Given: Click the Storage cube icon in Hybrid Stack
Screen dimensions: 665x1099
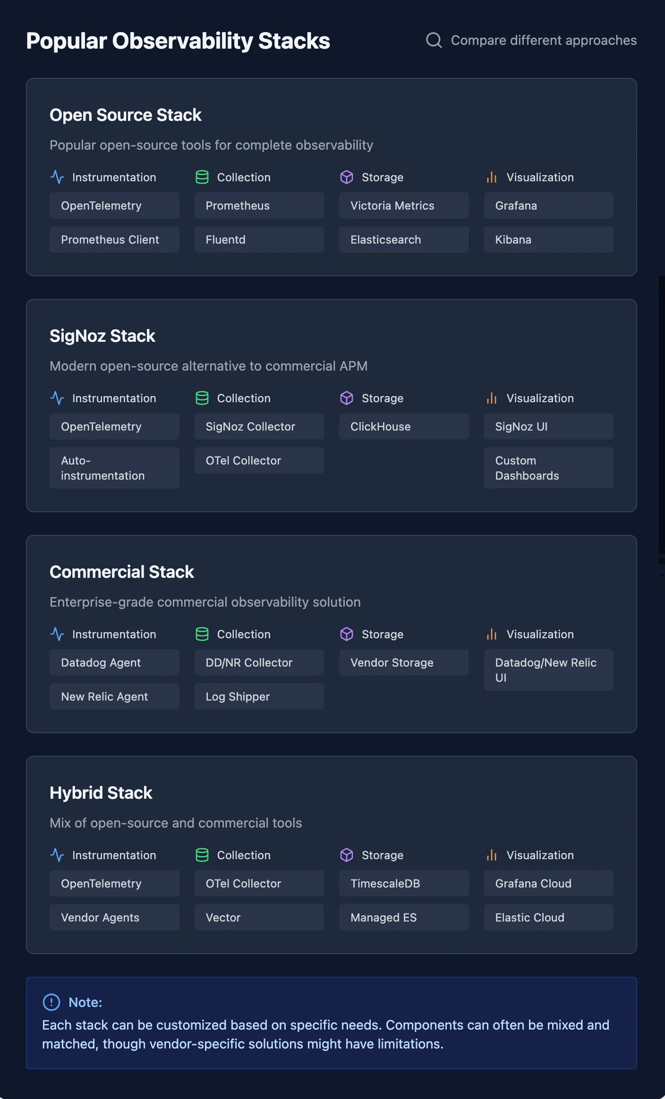Looking at the screenshot, I should point(347,855).
